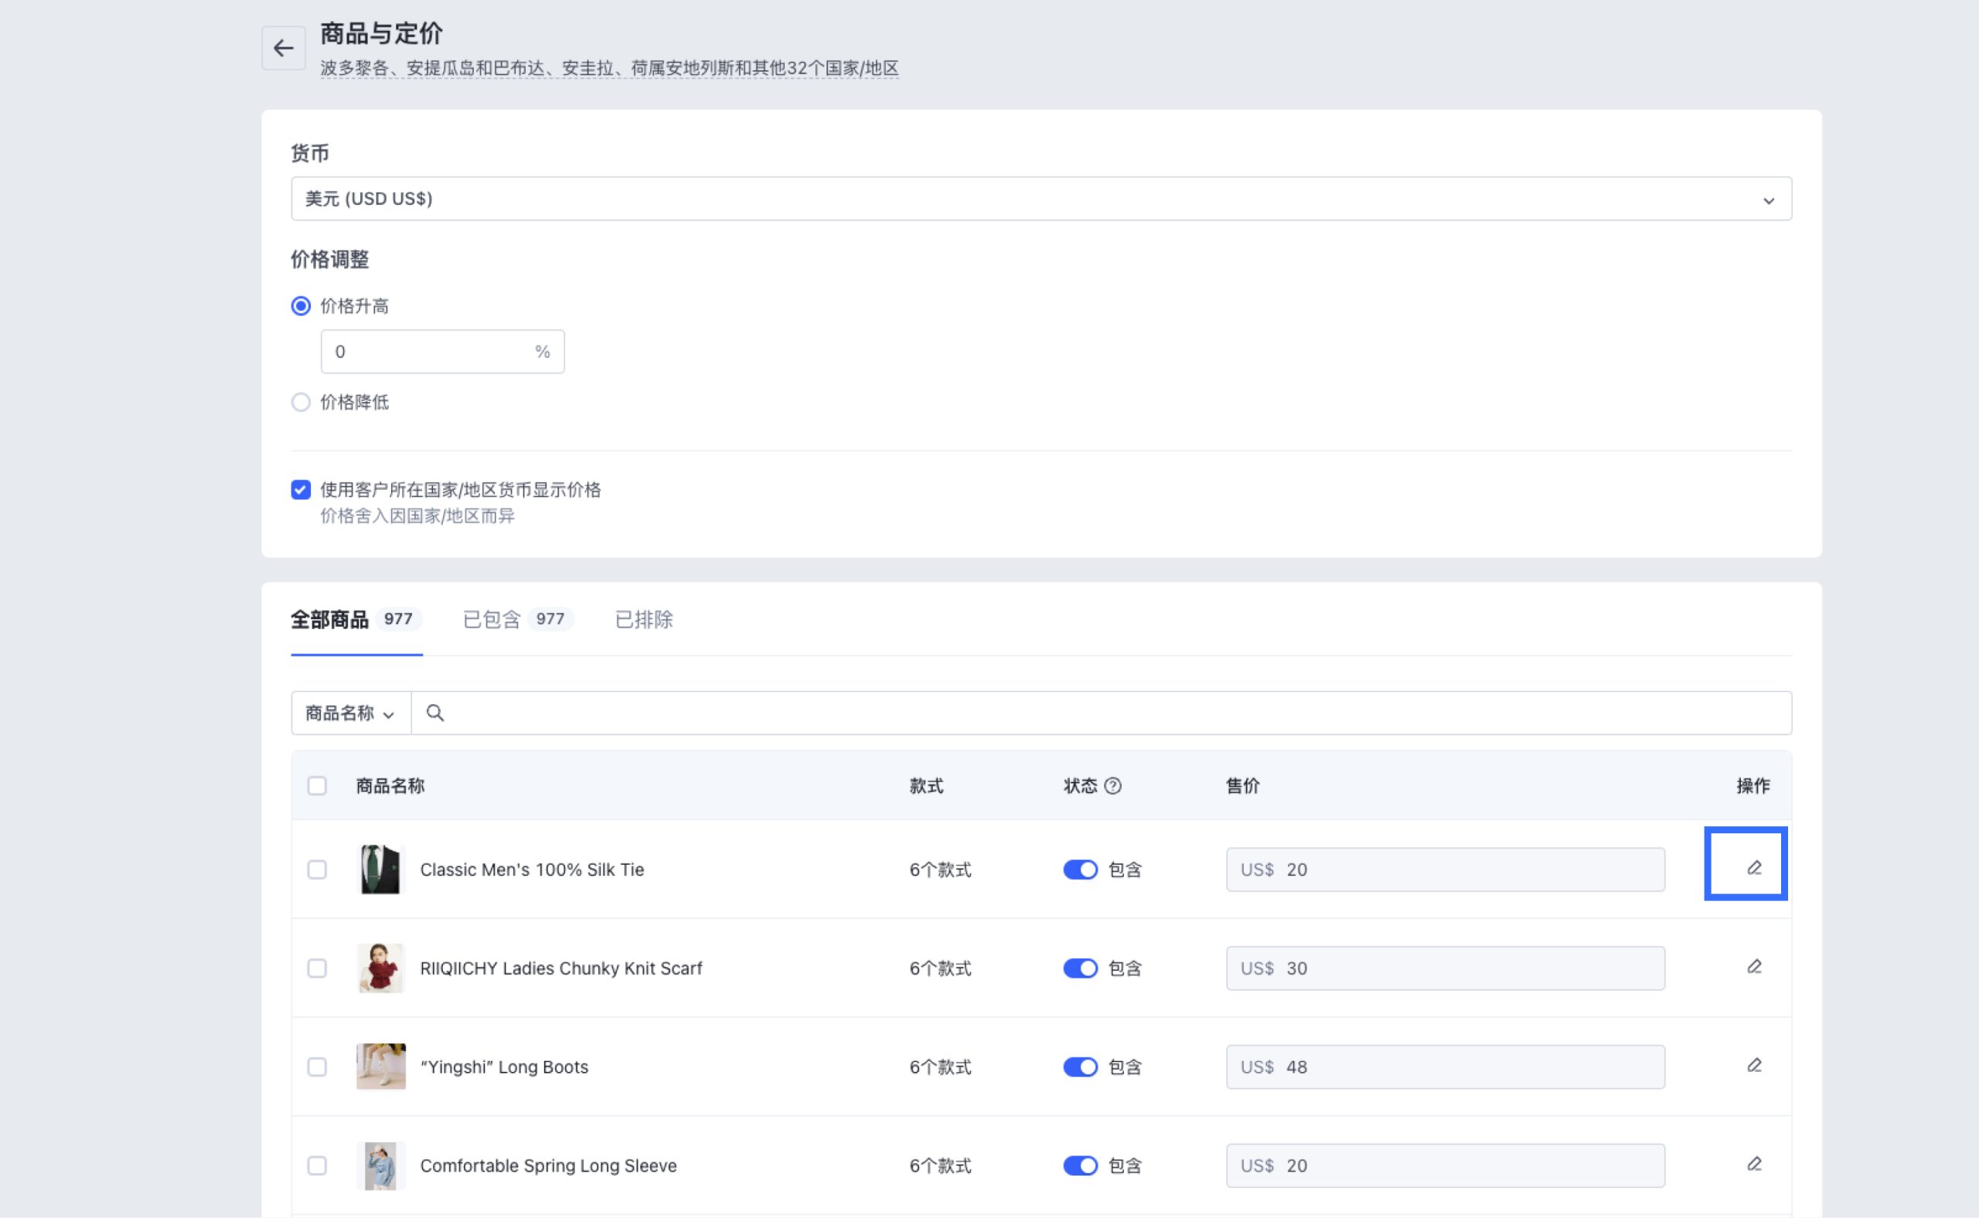Image resolution: width=1979 pixels, height=1218 pixels.
Task: Click the Ladies Chunky Knit Scarf price field
Action: click(1445, 968)
